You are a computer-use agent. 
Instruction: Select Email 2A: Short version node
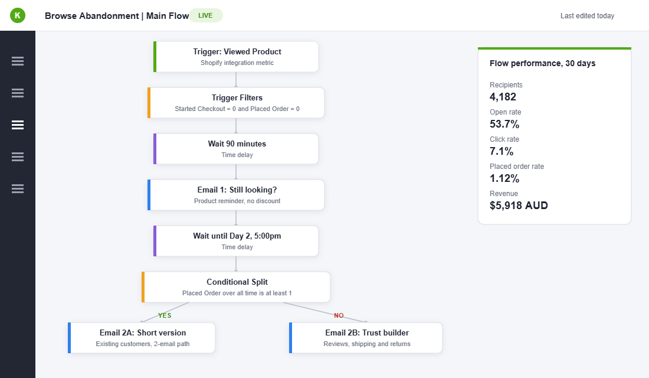pyautogui.click(x=142, y=338)
